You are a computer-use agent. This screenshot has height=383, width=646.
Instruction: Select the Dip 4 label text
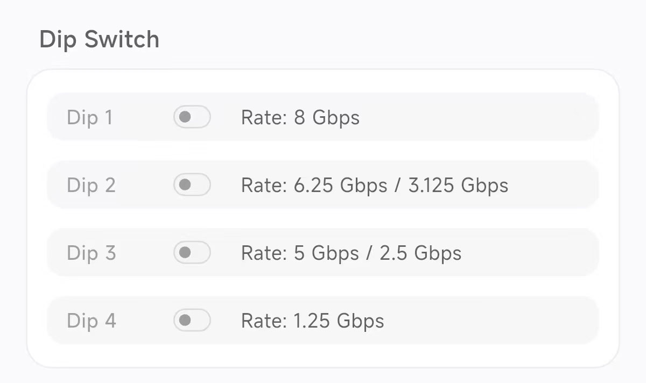pyautogui.click(x=91, y=321)
